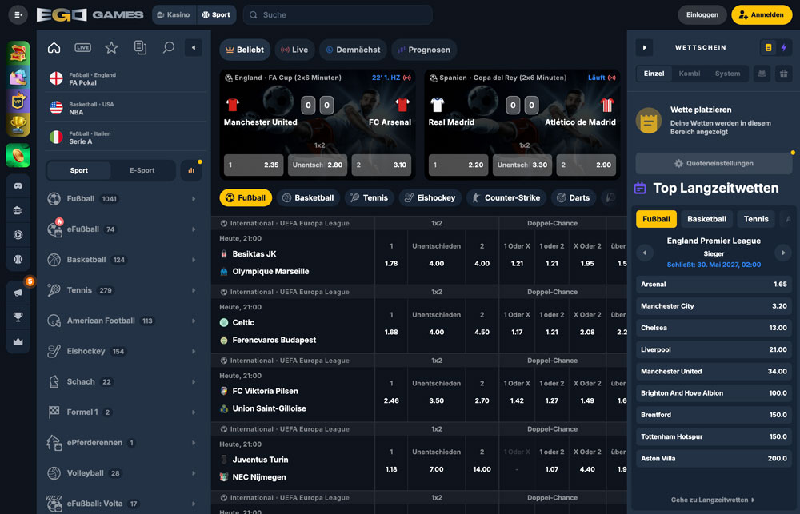The height and width of the screenshot is (514, 800).
Task: Pick Manchester City at 3.20
Action: (x=714, y=306)
